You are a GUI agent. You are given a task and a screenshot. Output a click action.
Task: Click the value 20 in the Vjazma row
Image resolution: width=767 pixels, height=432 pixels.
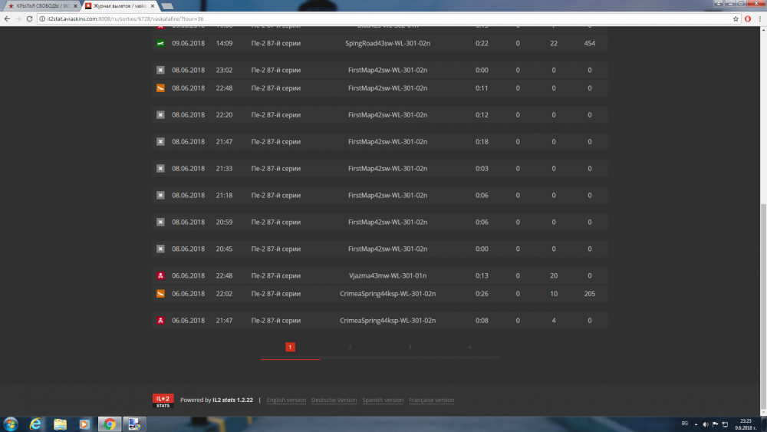coord(554,275)
